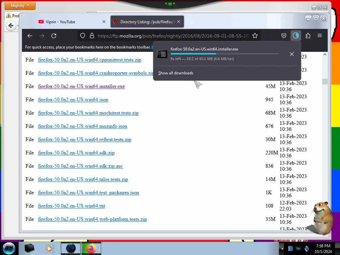Image resolution: width=340 pixels, height=255 pixels.
Task: Open the first system tray shield icon
Action: pos(290,249)
